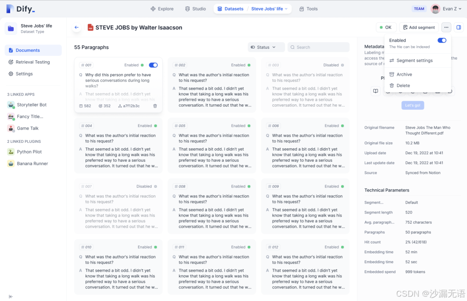Screen dimensions: 467x301
Task: Open the Python Pilot linked plugin
Action: [x=29, y=151]
